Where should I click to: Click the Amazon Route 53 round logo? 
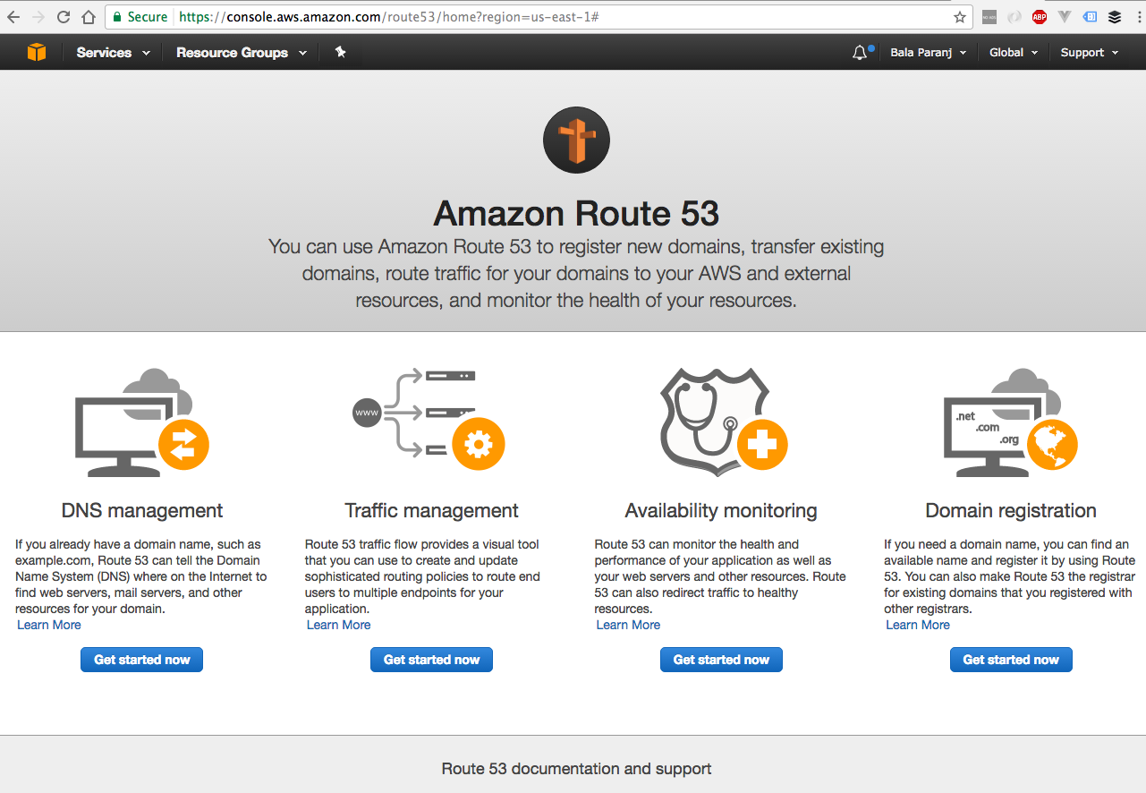pyautogui.click(x=576, y=141)
